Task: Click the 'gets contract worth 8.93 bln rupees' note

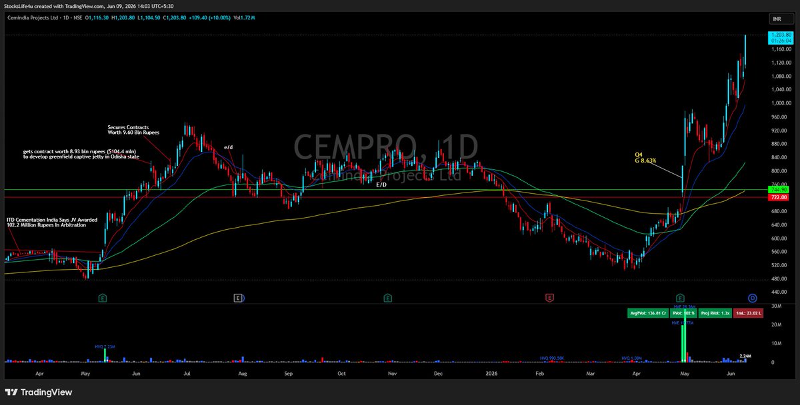Action: click(x=81, y=154)
